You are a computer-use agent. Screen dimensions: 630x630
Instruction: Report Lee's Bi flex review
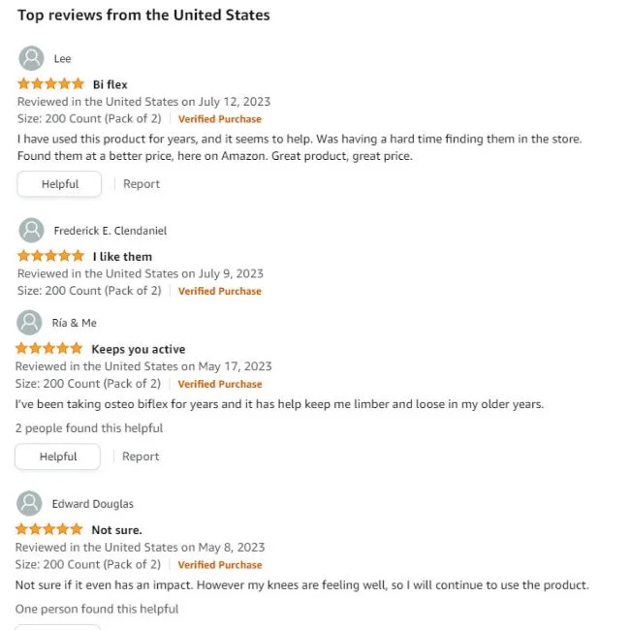142,184
